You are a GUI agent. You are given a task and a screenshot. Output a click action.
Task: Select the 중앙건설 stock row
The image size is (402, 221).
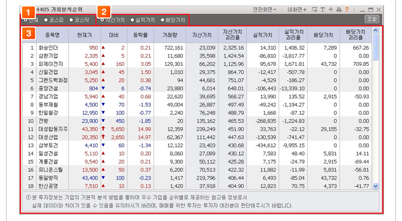click(x=197, y=88)
